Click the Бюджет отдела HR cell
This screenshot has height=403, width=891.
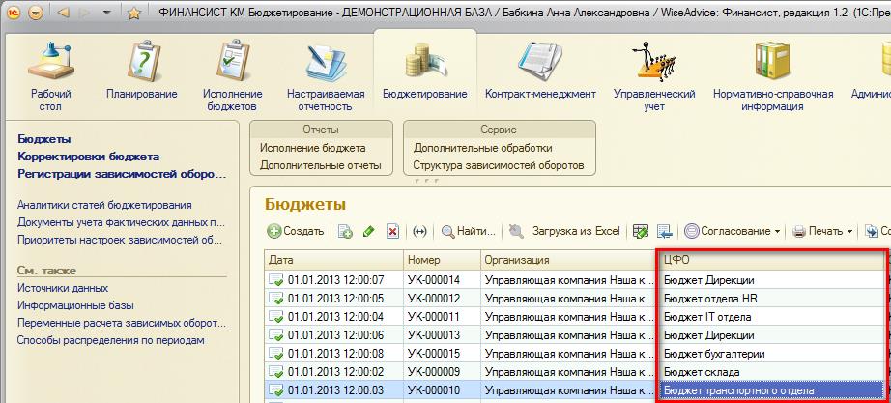772,299
